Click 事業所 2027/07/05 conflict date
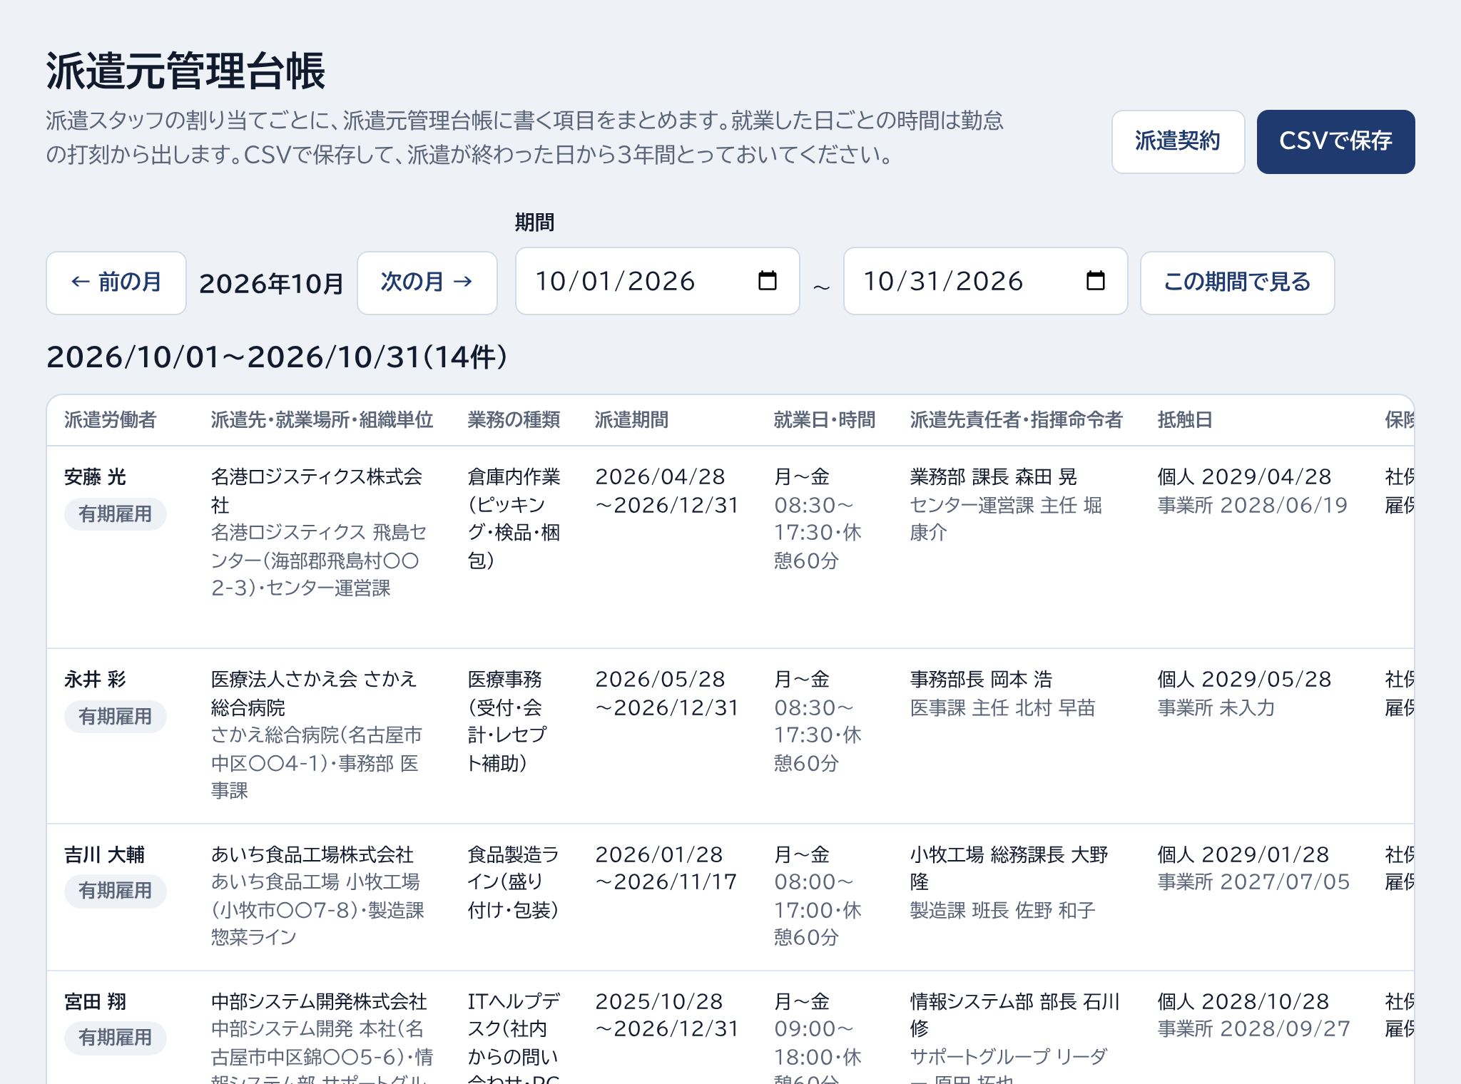This screenshot has height=1084, width=1461. (1253, 882)
